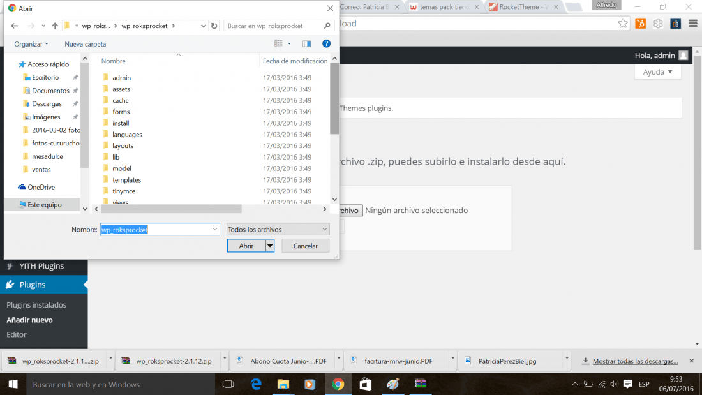
Task: Open the Ayuda dropdown in WordPress
Action: (x=657, y=71)
